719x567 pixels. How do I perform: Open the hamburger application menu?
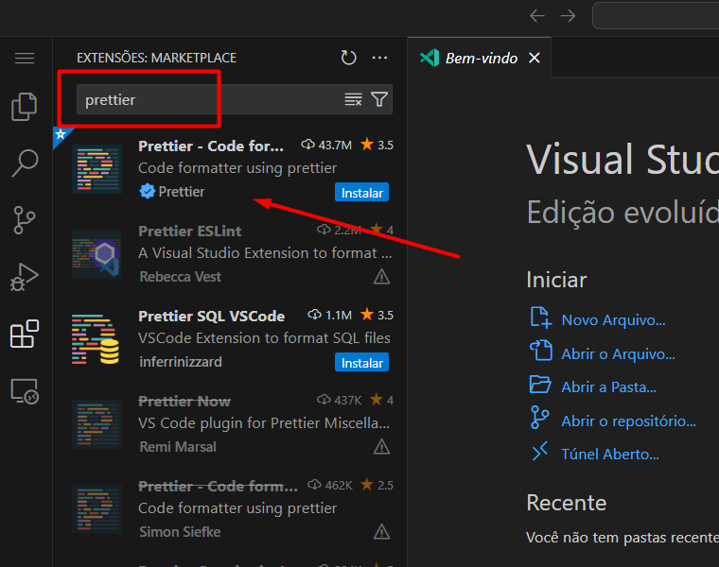pyautogui.click(x=25, y=59)
